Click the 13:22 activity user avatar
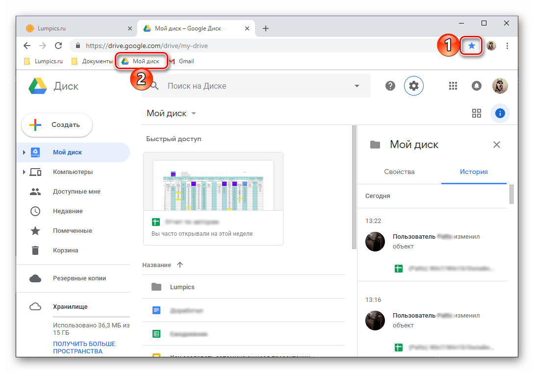The image size is (534, 373). [375, 242]
